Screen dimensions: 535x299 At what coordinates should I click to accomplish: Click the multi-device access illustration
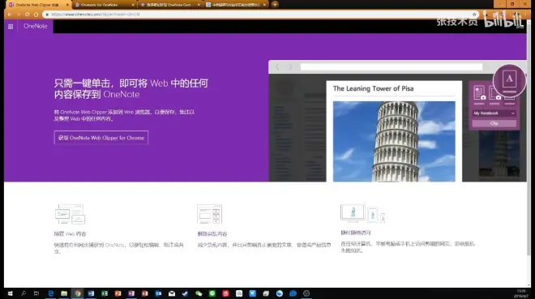pos(362,213)
